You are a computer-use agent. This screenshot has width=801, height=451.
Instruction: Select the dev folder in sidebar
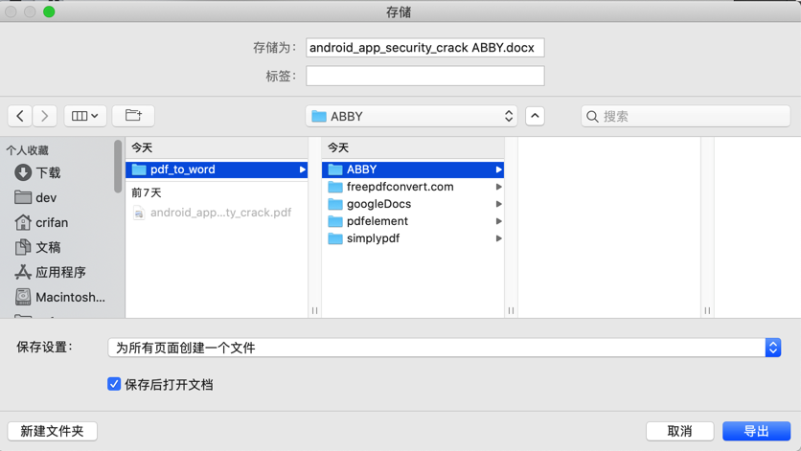pos(35,197)
